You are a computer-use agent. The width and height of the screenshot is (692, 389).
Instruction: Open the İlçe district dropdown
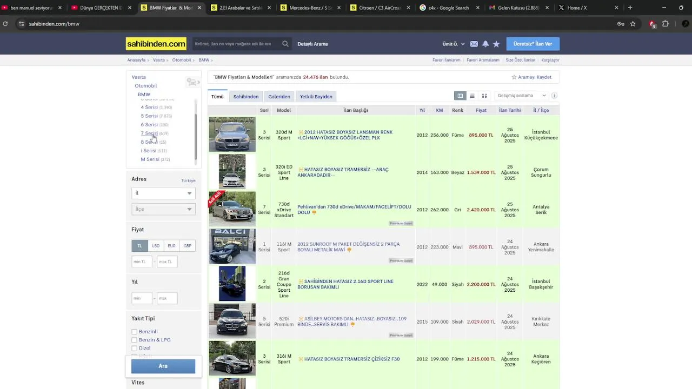(163, 209)
